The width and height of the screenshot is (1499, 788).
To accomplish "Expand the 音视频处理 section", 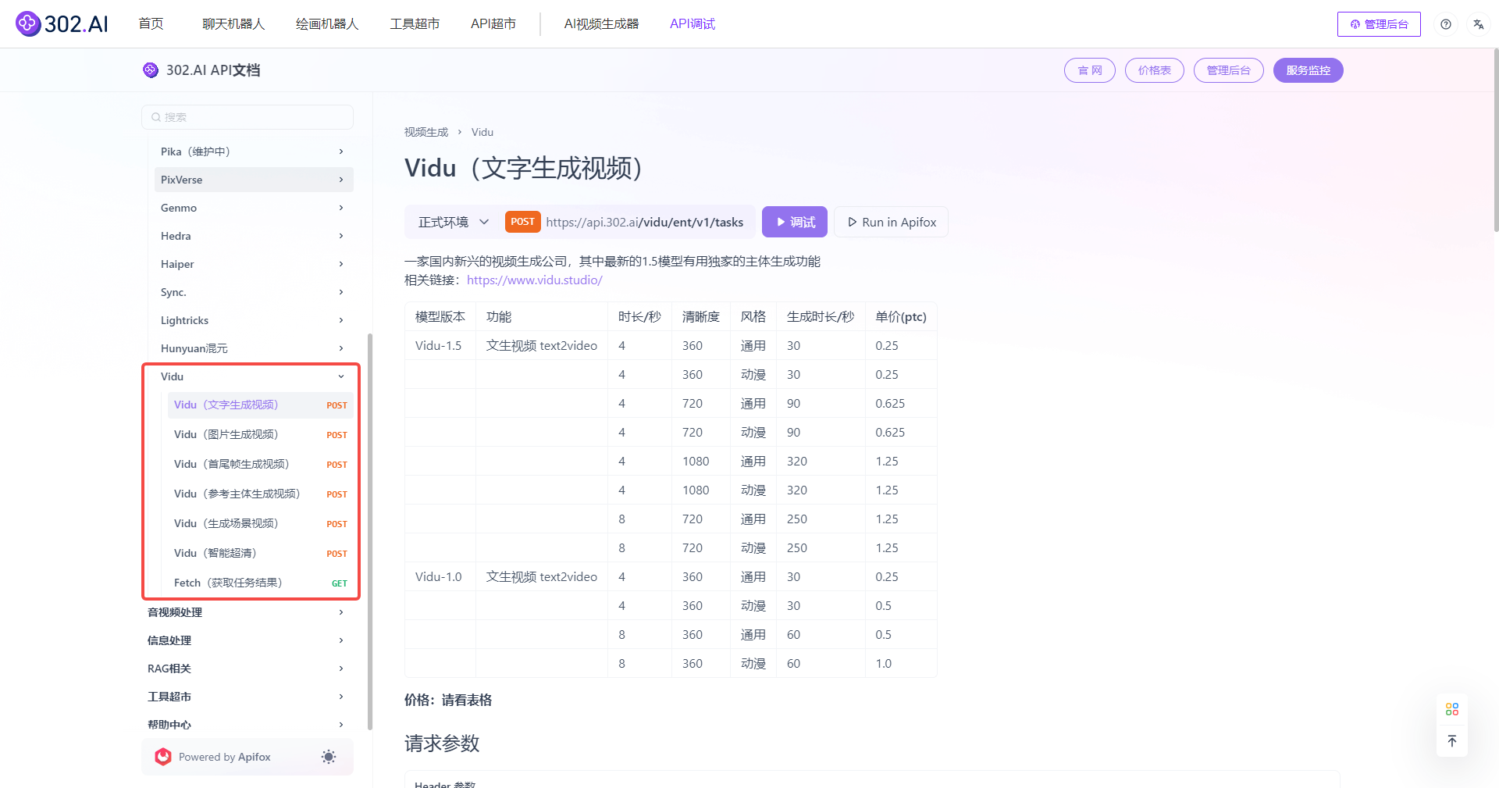I will (247, 612).
